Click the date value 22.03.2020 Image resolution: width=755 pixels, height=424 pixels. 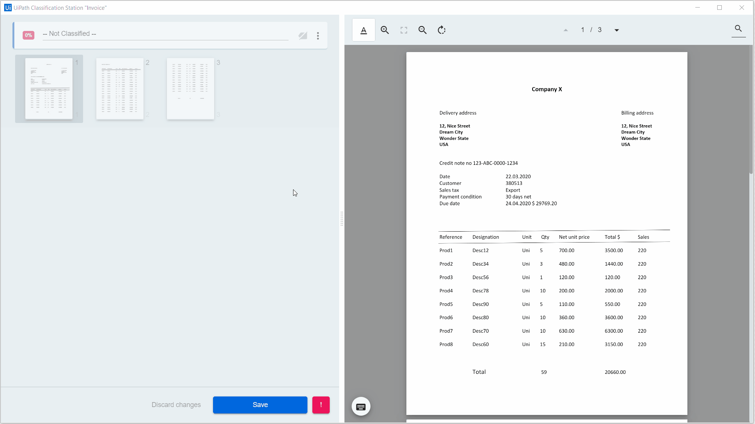518,177
